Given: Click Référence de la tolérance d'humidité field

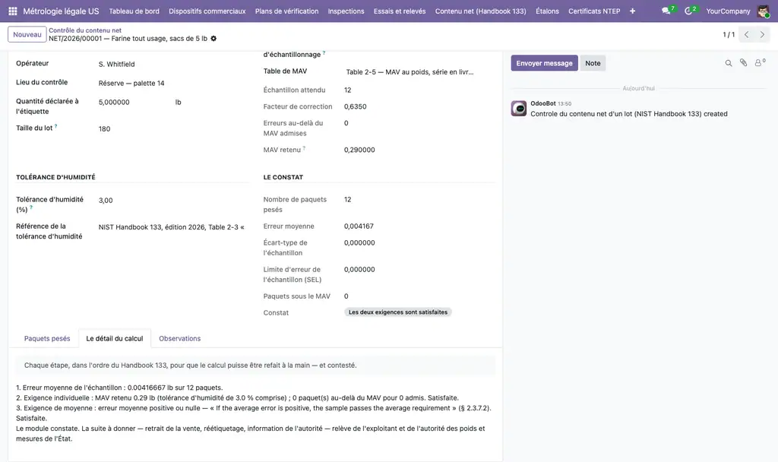Looking at the screenshot, I should 172,227.
